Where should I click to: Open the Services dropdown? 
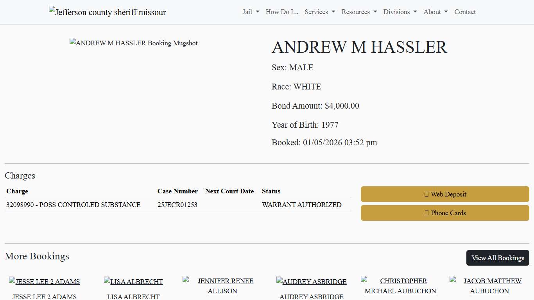pyautogui.click(x=319, y=12)
